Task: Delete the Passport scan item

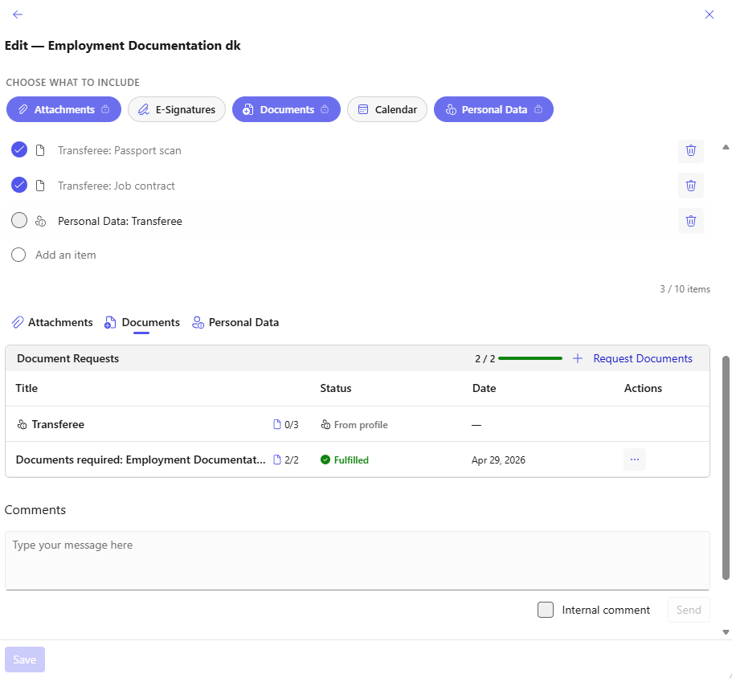Action: click(x=691, y=150)
